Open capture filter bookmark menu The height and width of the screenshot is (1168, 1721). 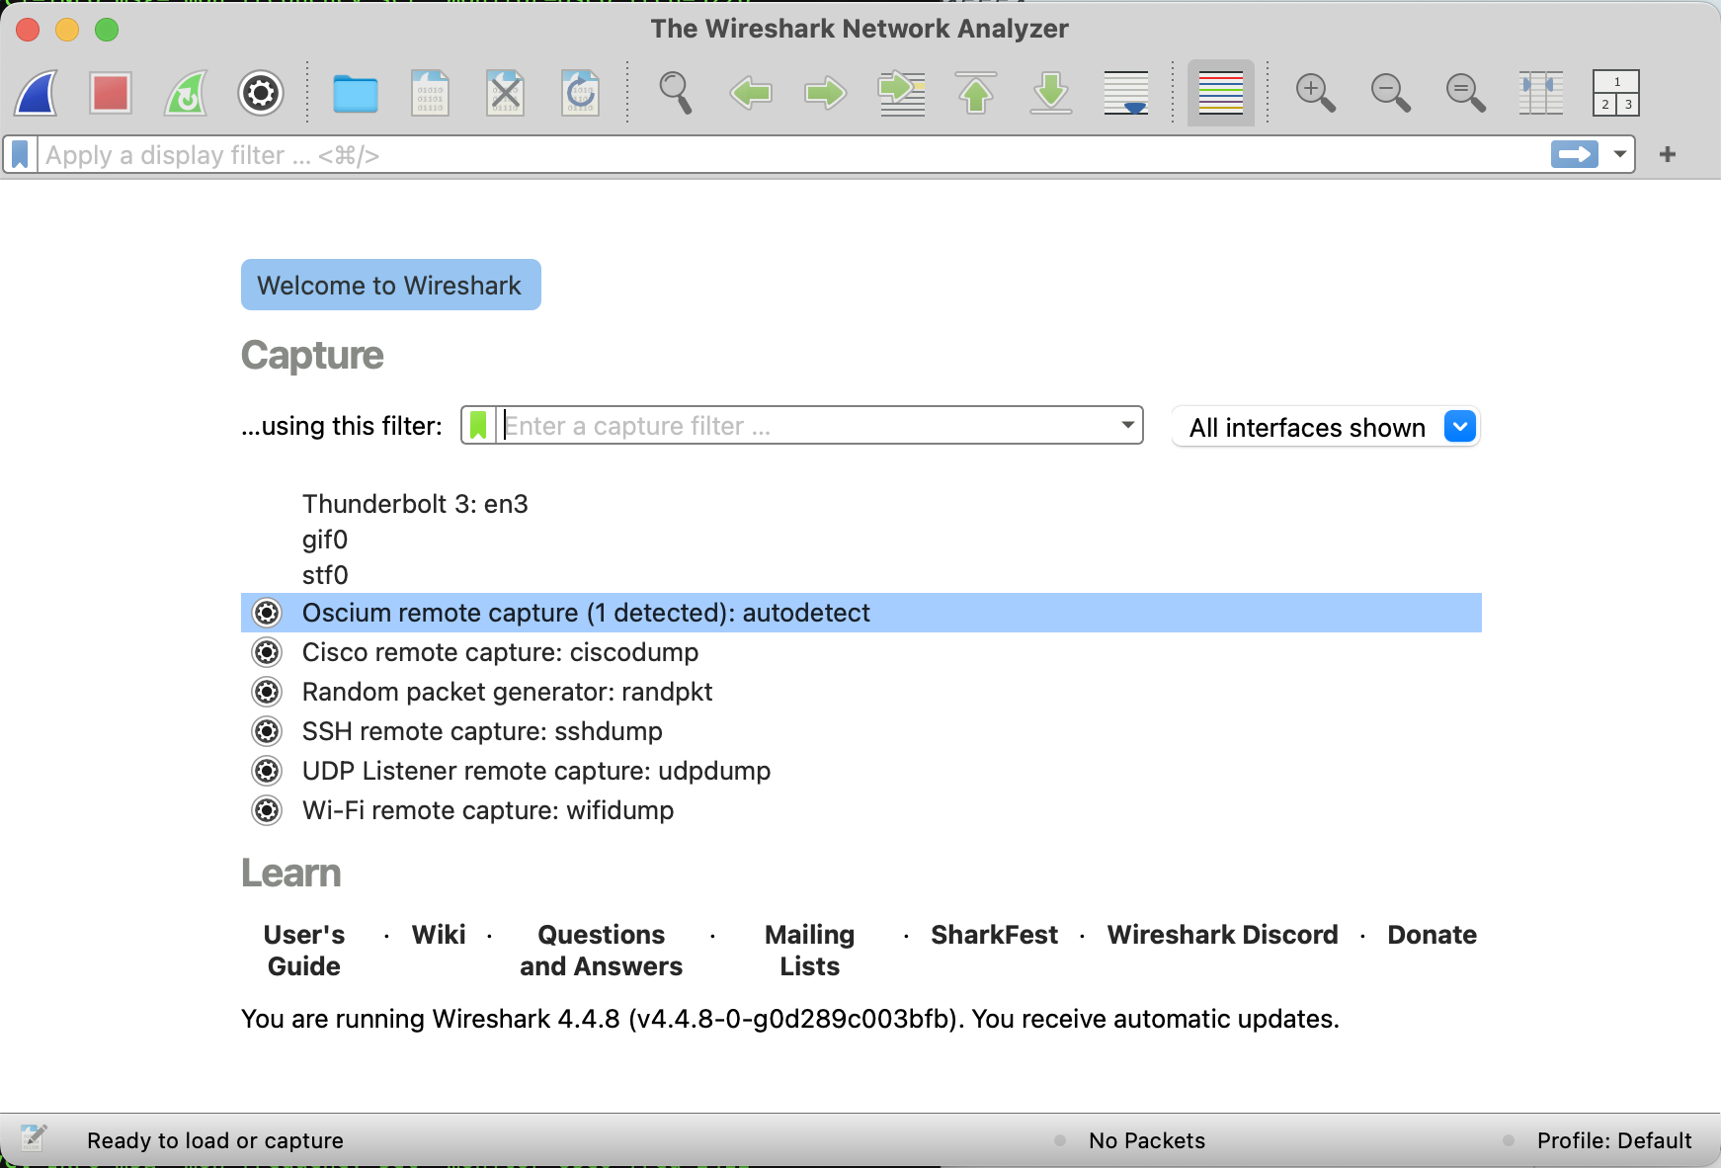[478, 425]
